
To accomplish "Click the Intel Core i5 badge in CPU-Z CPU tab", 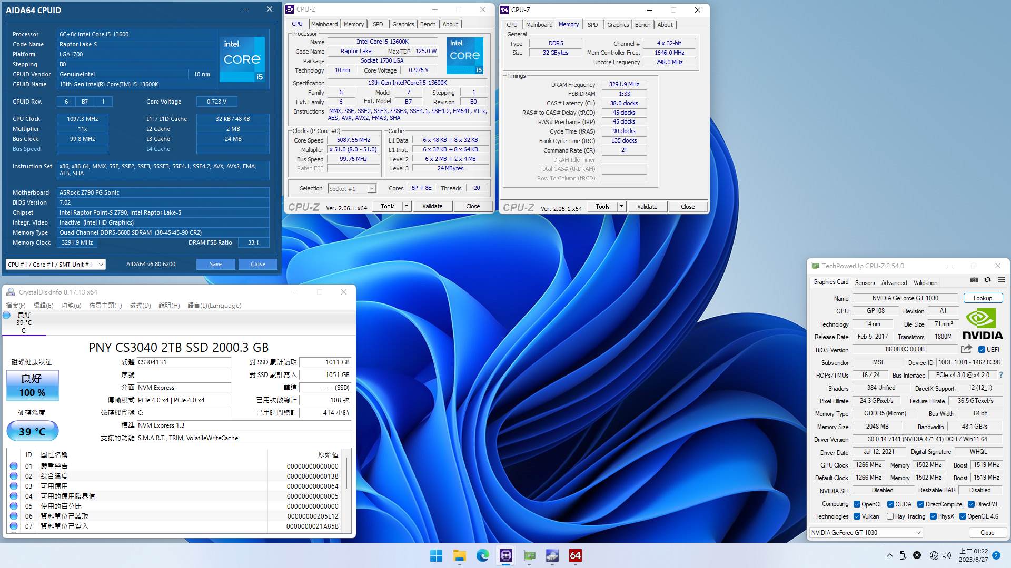I will 465,56.
